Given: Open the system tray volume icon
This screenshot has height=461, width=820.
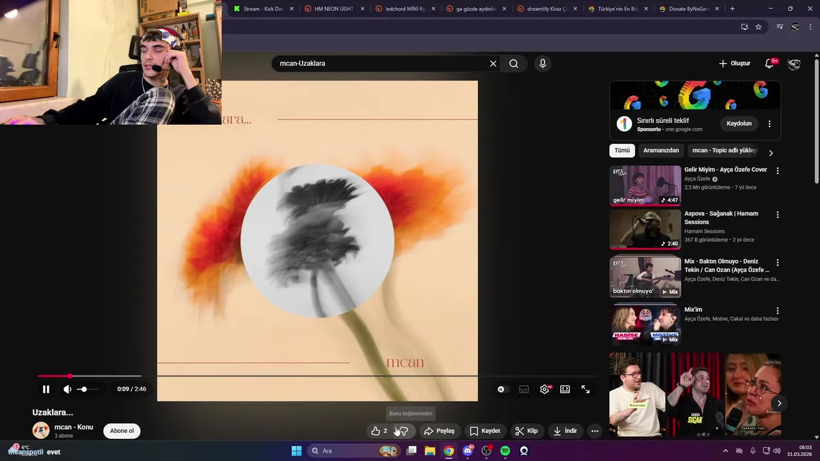Looking at the screenshot, I should [776, 451].
